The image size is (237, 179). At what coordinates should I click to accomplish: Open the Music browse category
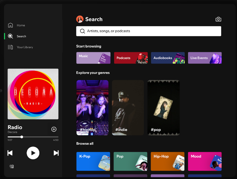pyautogui.click(x=93, y=58)
